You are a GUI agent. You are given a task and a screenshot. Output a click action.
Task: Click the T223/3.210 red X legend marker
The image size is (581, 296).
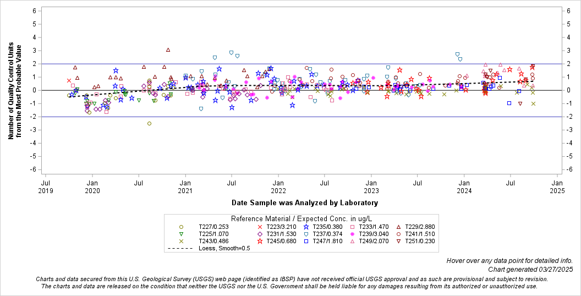(x=260, y=227)
